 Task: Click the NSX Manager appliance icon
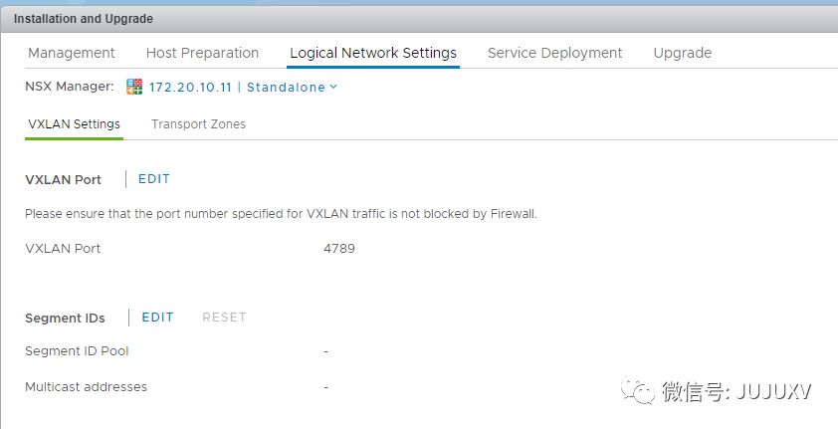135,87
